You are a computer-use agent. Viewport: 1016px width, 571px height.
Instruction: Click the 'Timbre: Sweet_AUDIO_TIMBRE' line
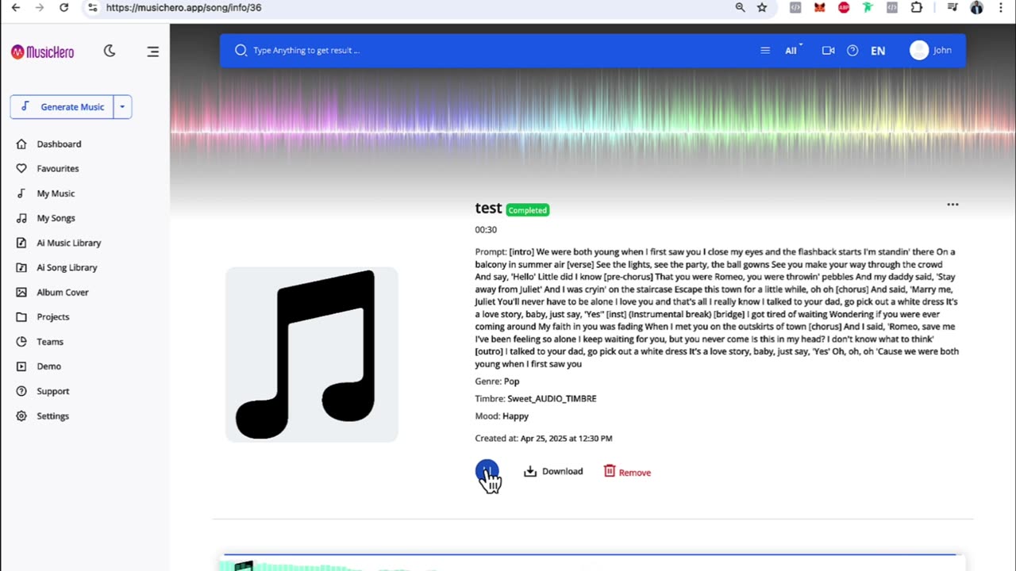[x=536, y=399]
